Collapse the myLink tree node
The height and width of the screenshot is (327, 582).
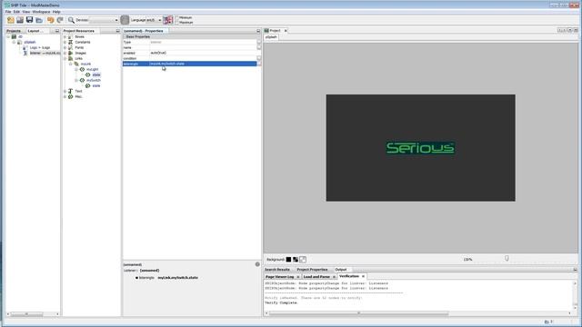point(71,64)
